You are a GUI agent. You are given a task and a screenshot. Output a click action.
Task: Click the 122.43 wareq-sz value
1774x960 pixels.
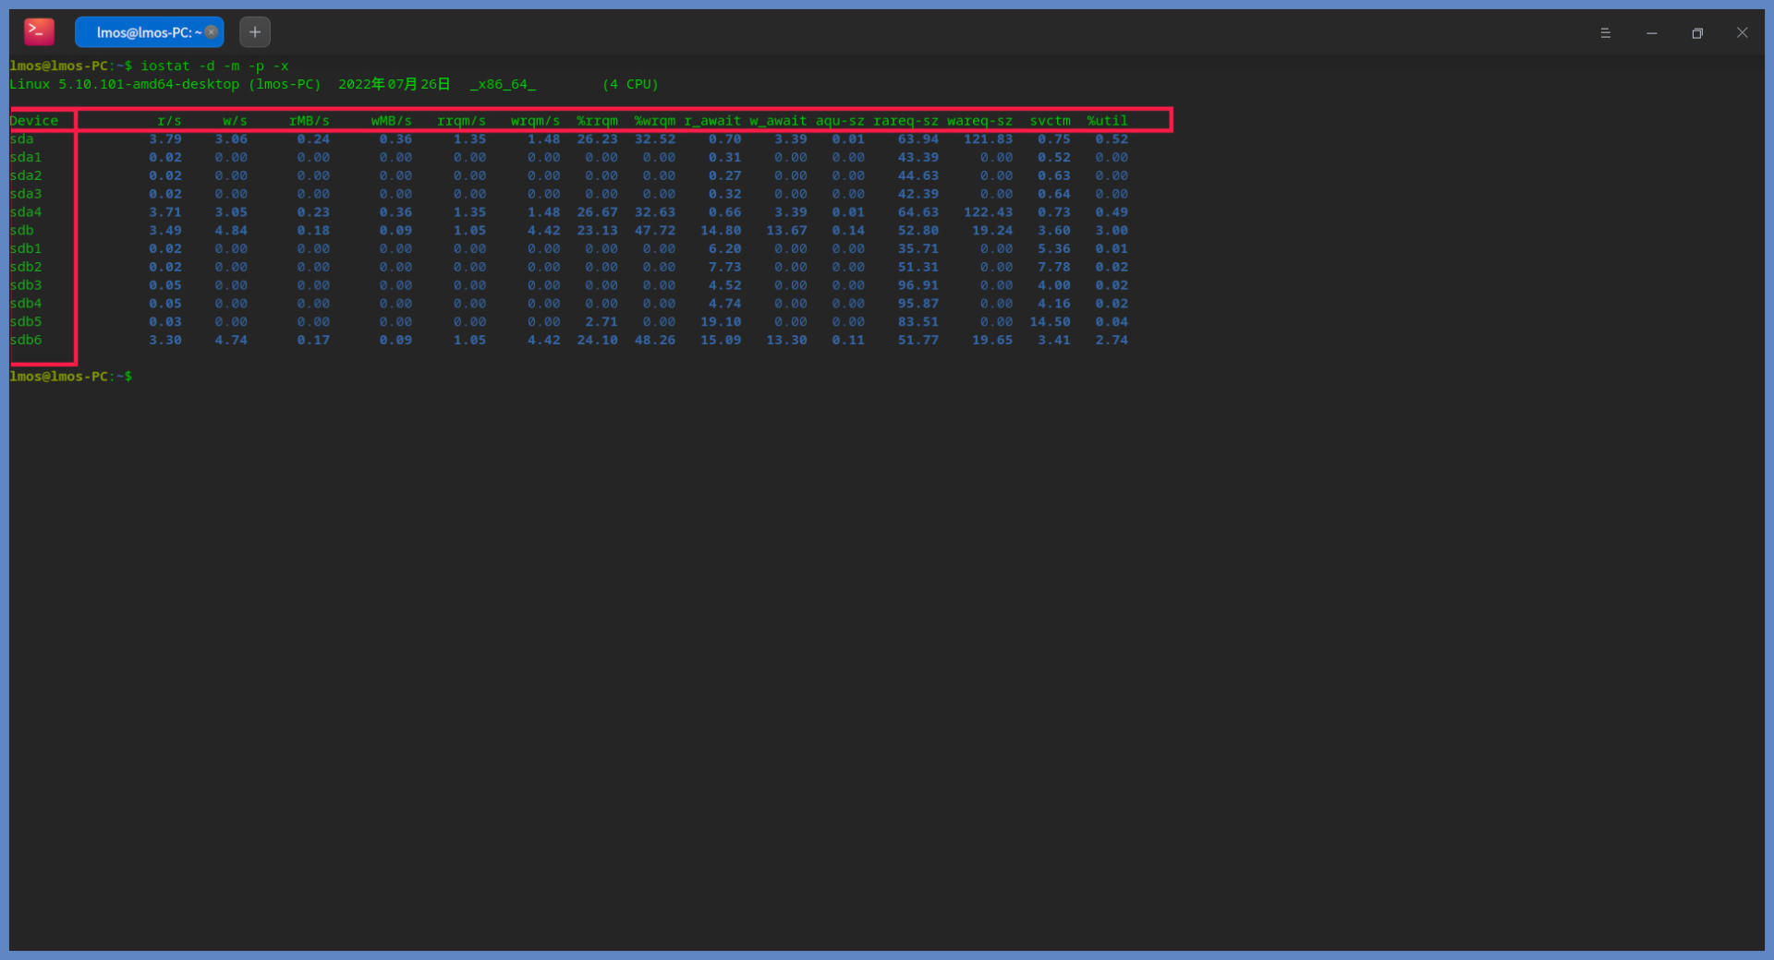988,212
